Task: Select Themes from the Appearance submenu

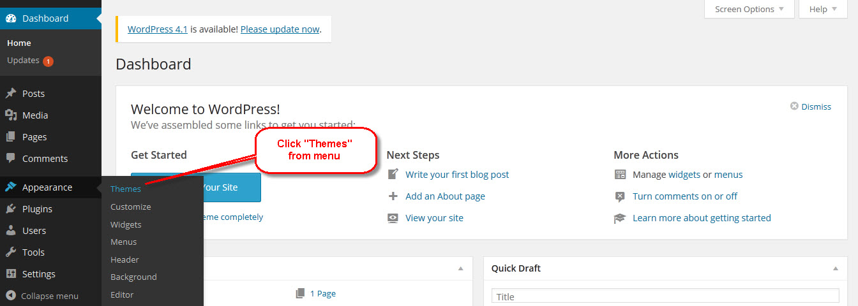Action: (126, 189)
